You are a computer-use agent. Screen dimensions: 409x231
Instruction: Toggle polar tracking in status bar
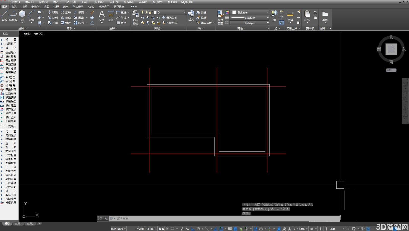198,229
